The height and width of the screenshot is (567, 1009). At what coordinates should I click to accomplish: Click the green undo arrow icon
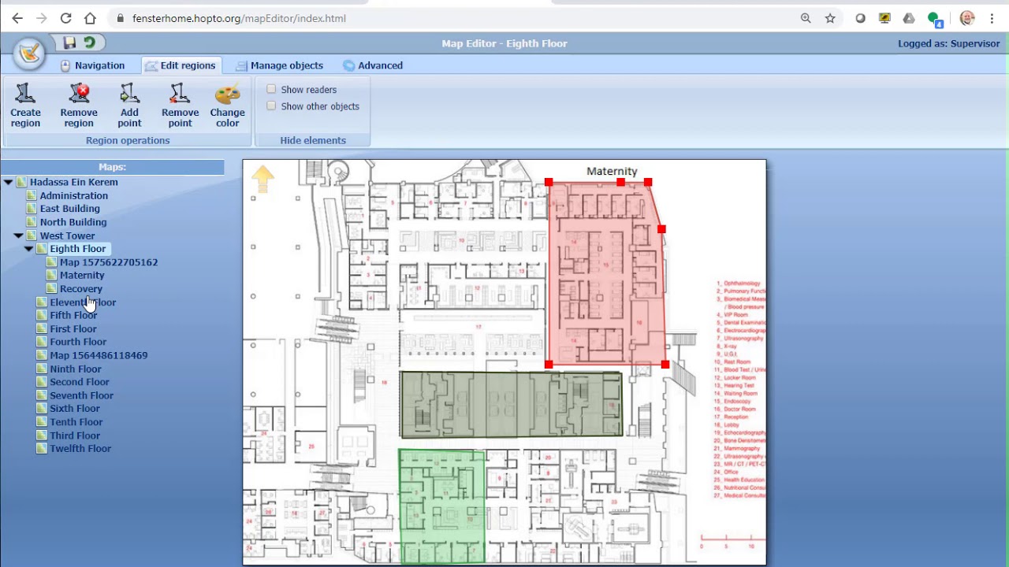click(90, 43)
